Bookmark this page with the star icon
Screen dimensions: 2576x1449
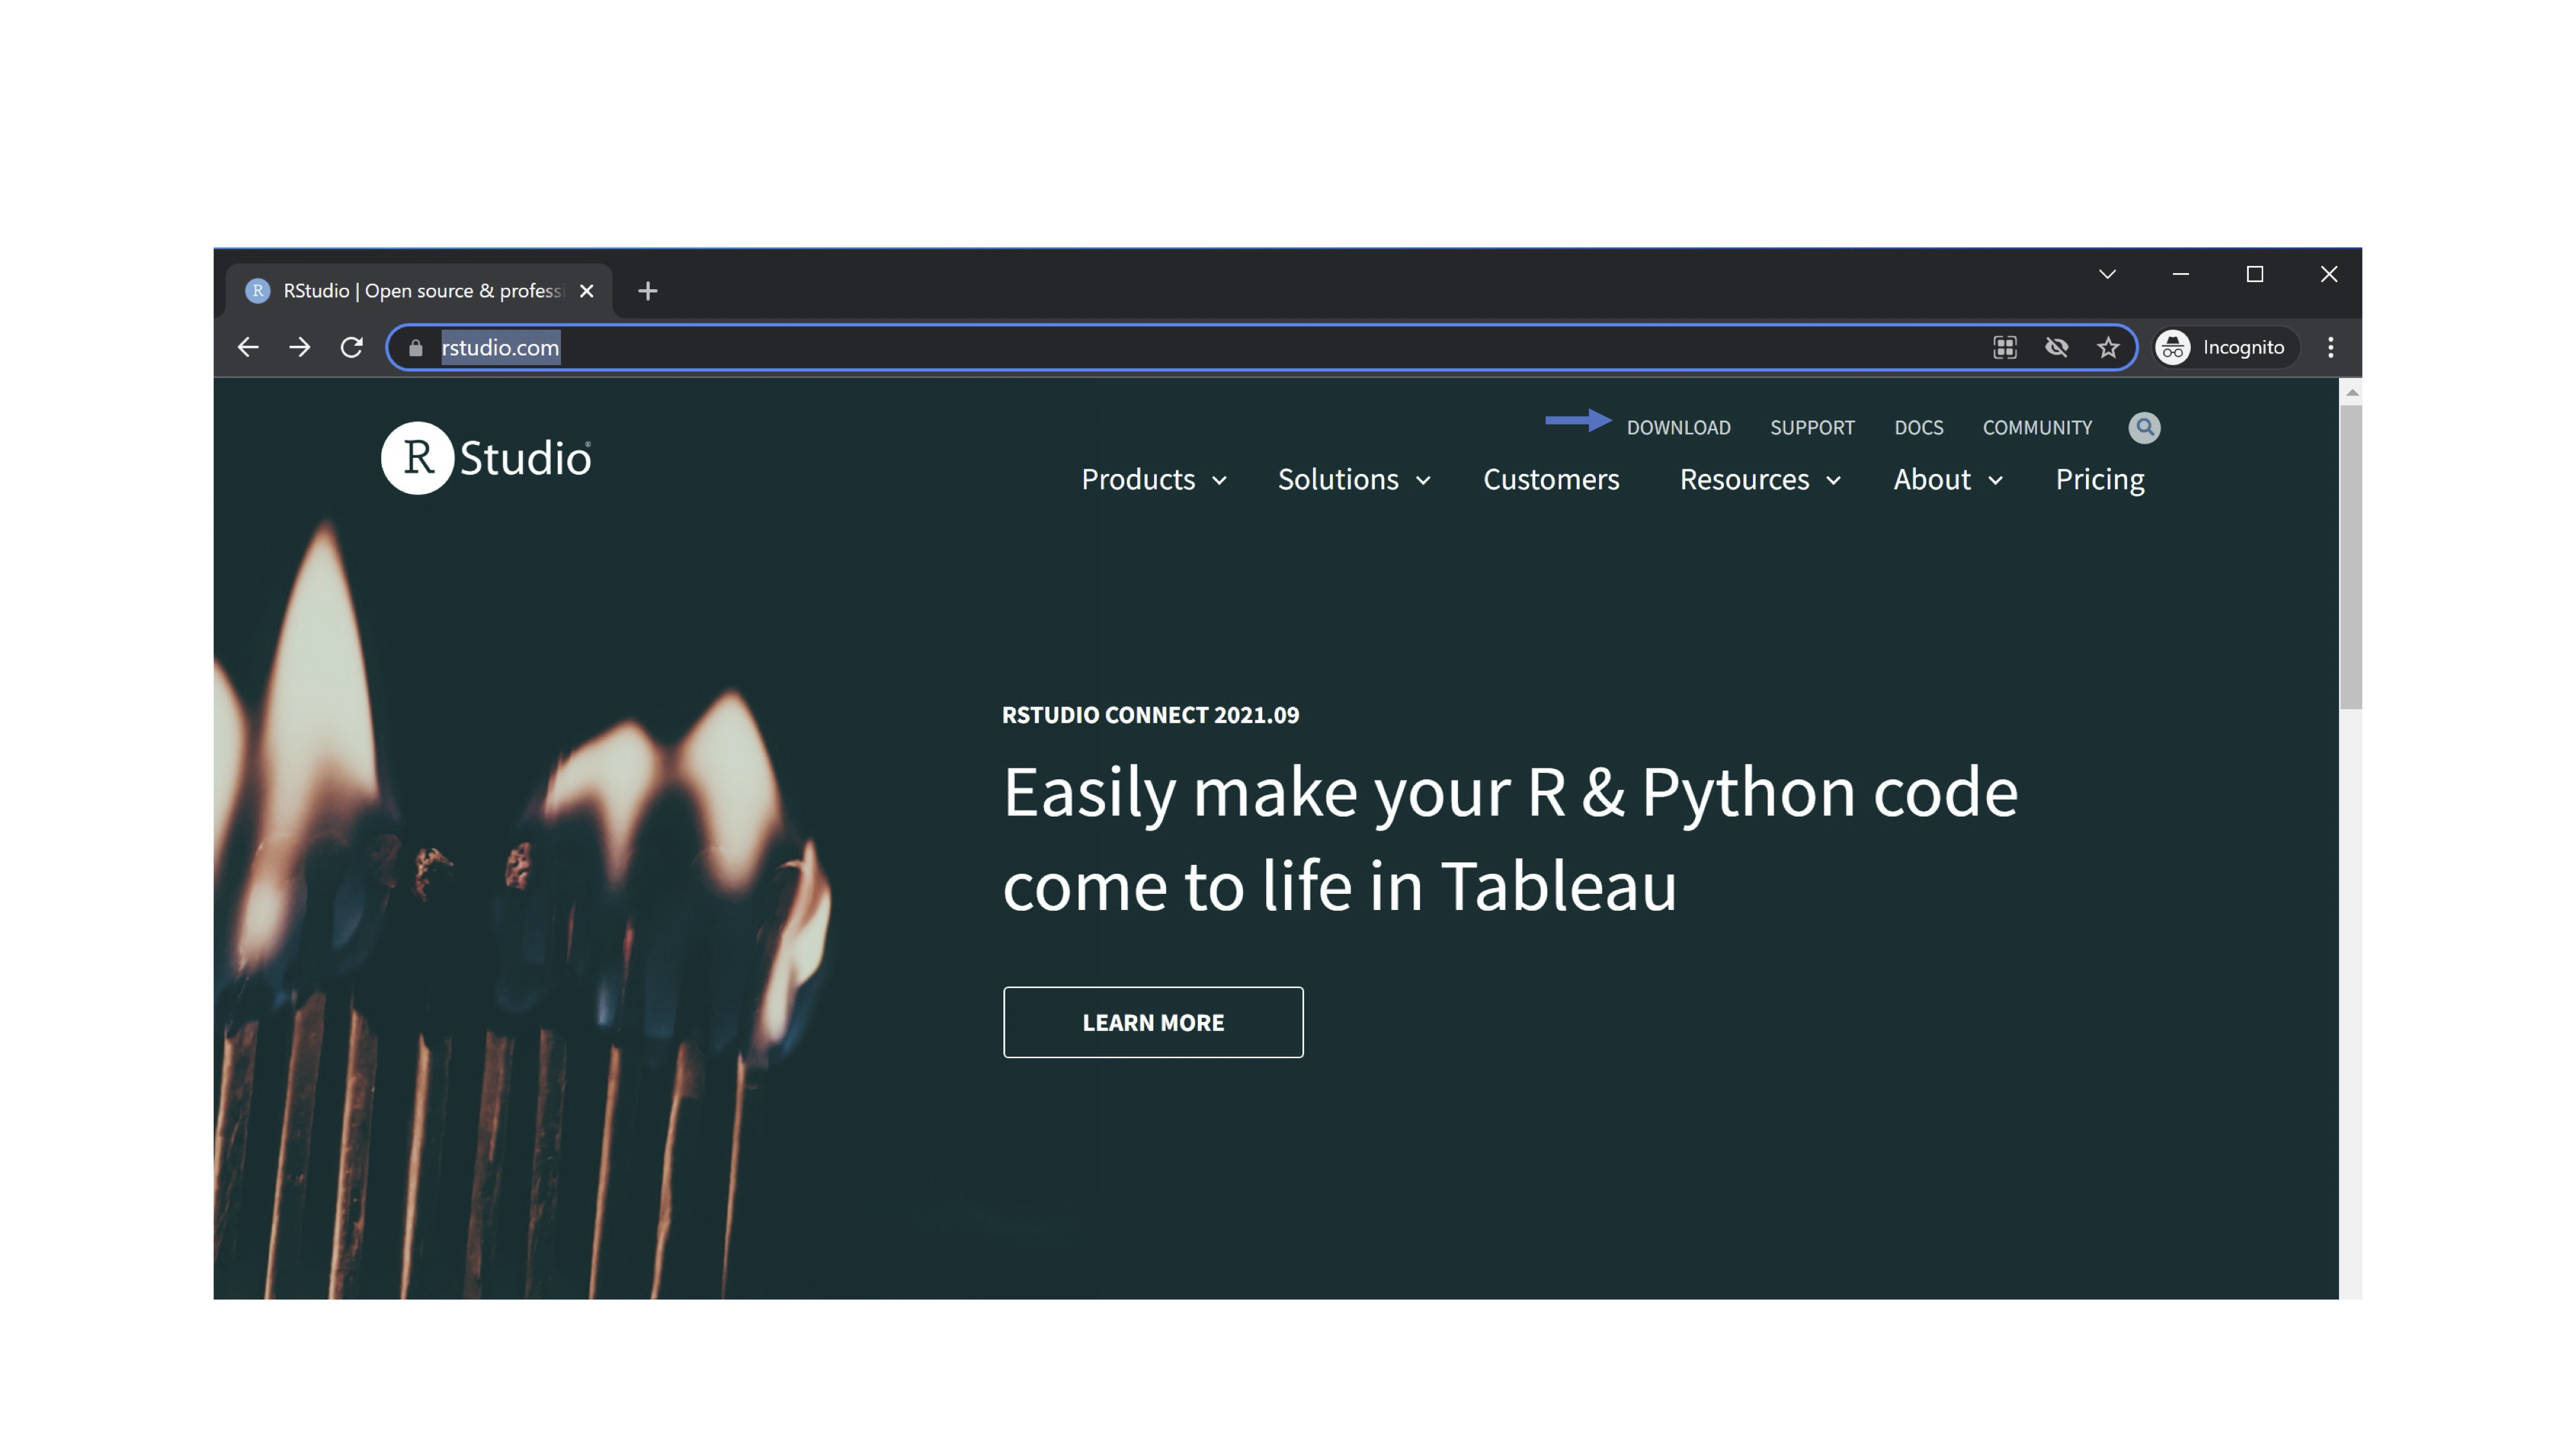coord(2108,347)
